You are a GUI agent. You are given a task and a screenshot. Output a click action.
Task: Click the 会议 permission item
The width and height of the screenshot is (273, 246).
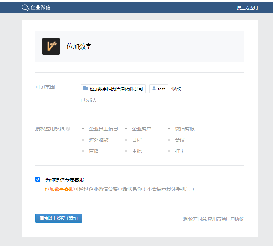pyautogui.click(x=180, y=140)
